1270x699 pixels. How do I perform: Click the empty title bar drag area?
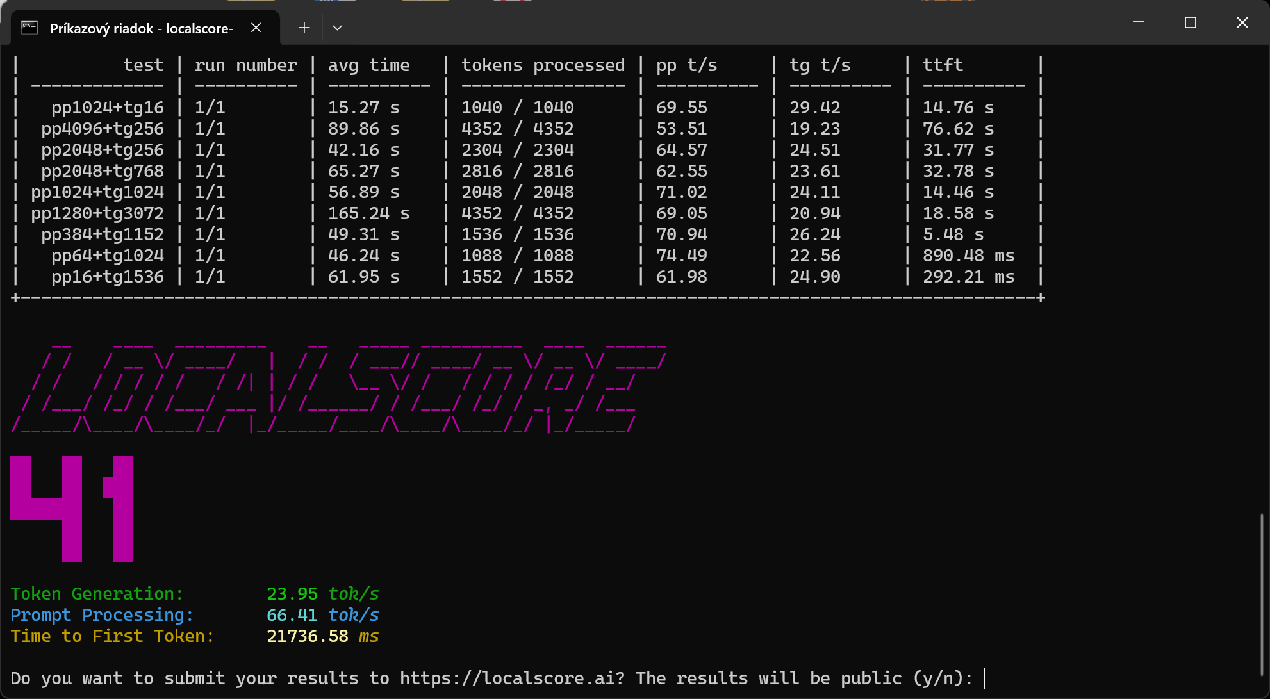[x=705, y=26]
